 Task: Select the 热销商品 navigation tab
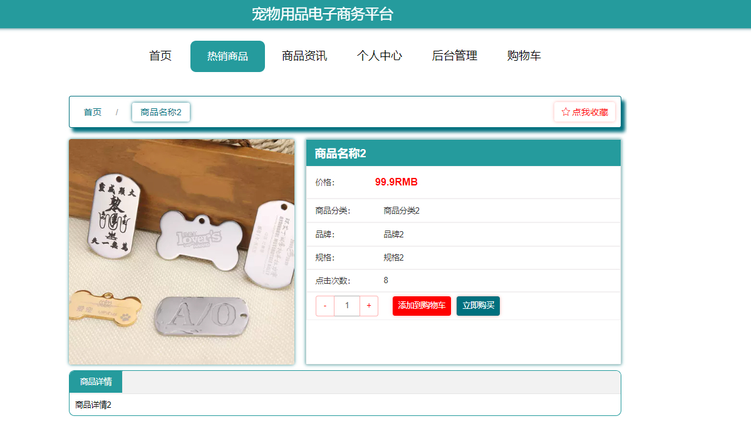(227, 56)
